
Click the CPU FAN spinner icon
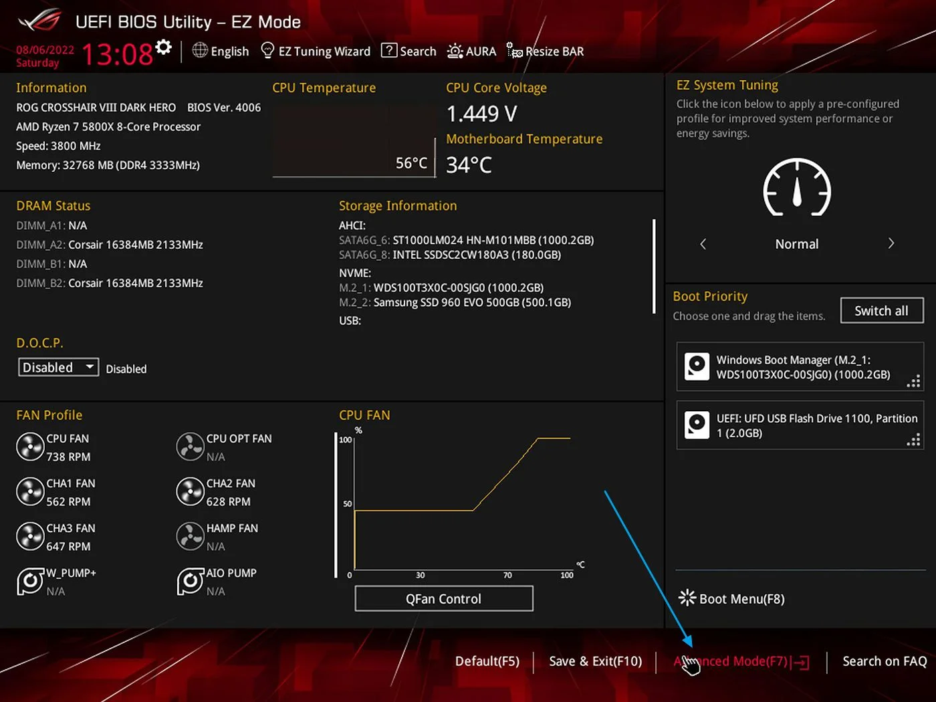[x=30, y=447]
